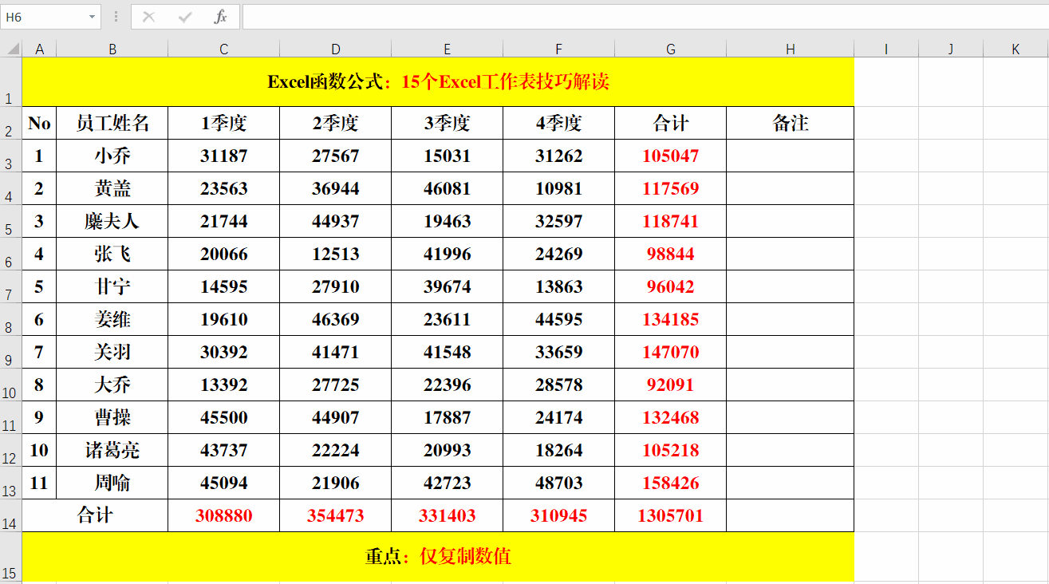
Task: Click the column sum 331403
Action: click(448, 516)
